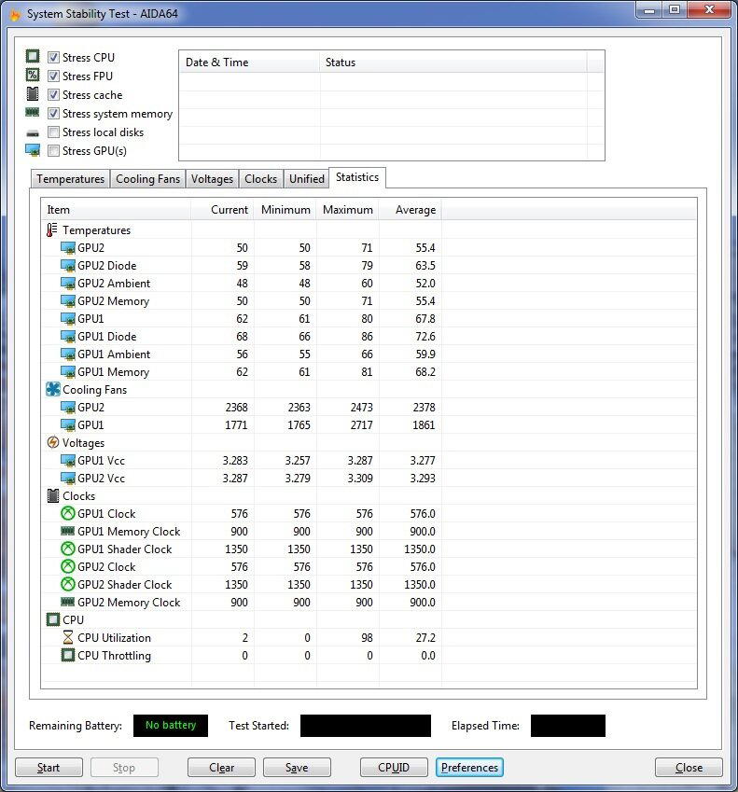Switch to the Cooling Fans tab

[x=147, y=179]
